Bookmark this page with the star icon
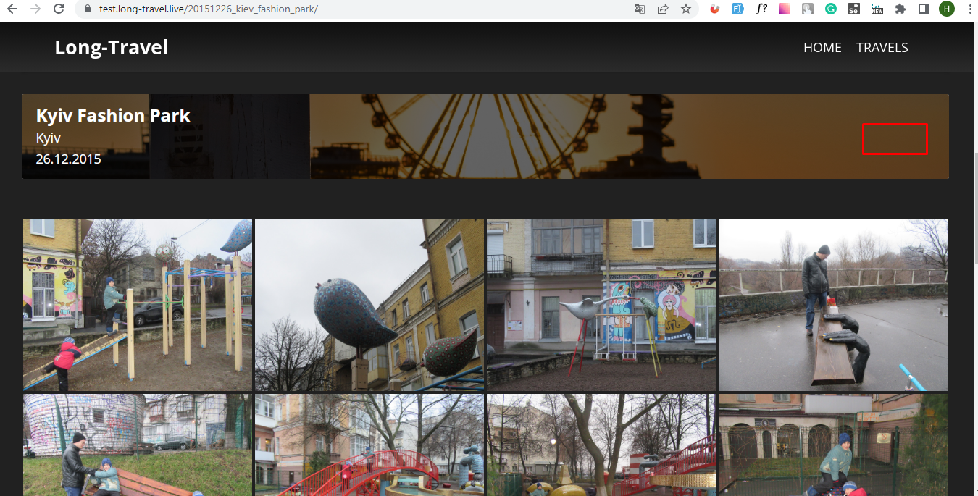Viewport: 978px width, 496px height. (685, 9)
